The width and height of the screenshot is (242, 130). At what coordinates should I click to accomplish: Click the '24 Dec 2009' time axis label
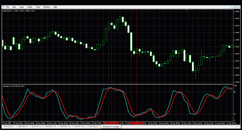[x=7, y=123]
